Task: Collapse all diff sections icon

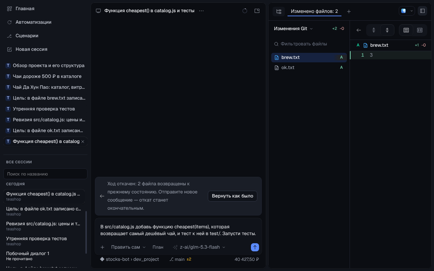Action: (387, 30)
